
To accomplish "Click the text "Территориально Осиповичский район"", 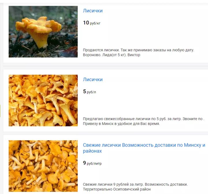I will pyautogui.click(x=117, y=189).
